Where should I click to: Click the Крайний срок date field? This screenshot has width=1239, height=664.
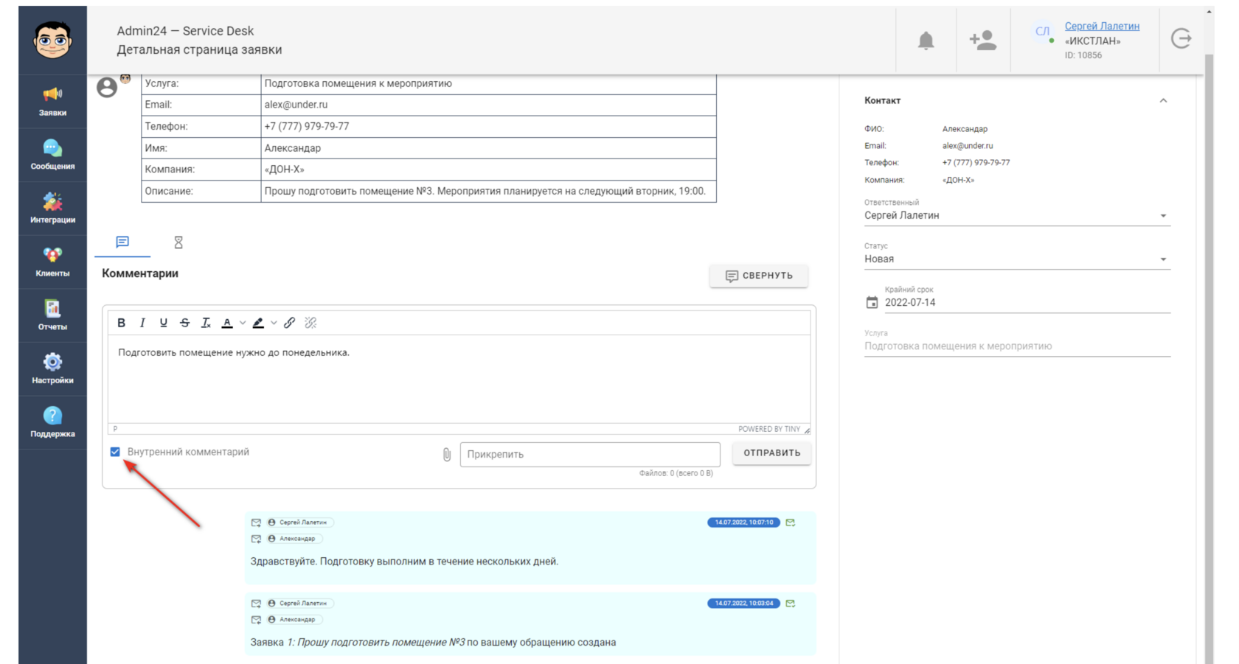coord(1027,302)
